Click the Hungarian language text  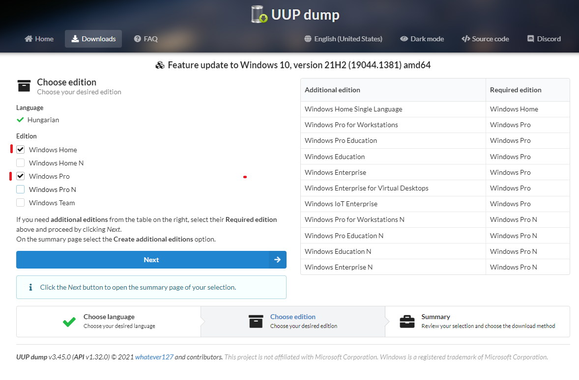tap(43, 120)
